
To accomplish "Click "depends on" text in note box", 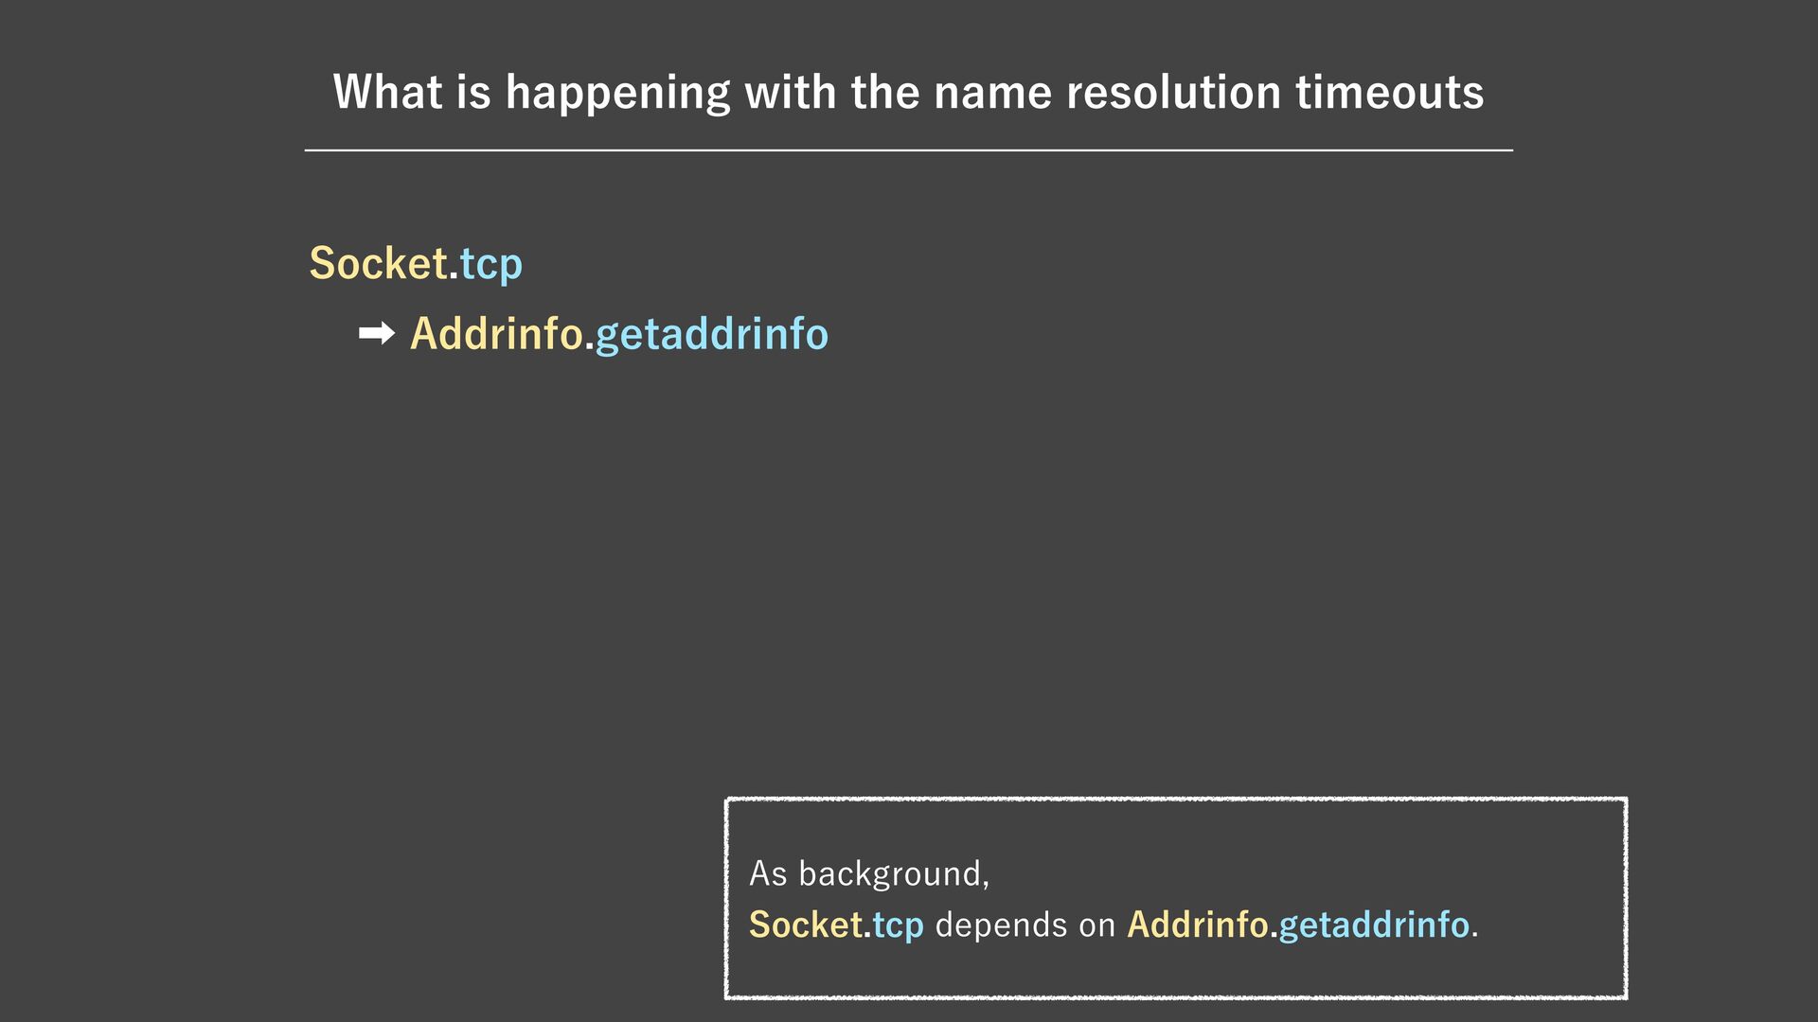I will click(x=1025, y=925).
